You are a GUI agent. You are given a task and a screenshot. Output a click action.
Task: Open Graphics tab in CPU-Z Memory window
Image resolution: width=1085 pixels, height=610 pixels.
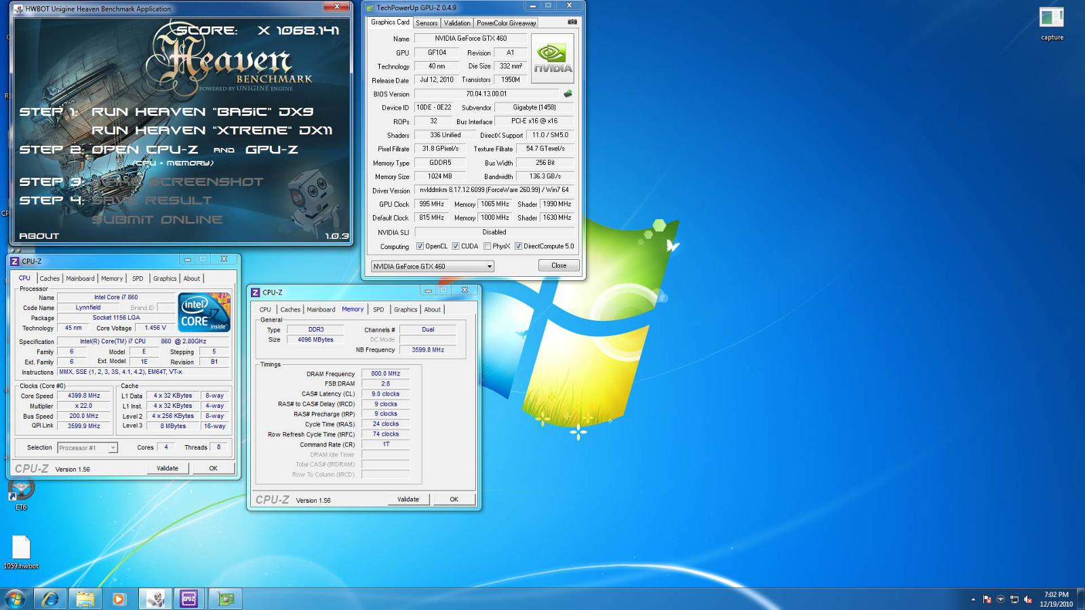[x=406, y=309]
